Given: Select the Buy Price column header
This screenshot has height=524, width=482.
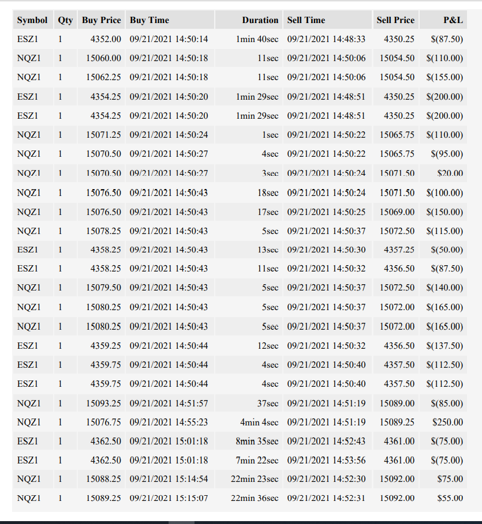Looking at the screenshot, I should click(102, 20).
